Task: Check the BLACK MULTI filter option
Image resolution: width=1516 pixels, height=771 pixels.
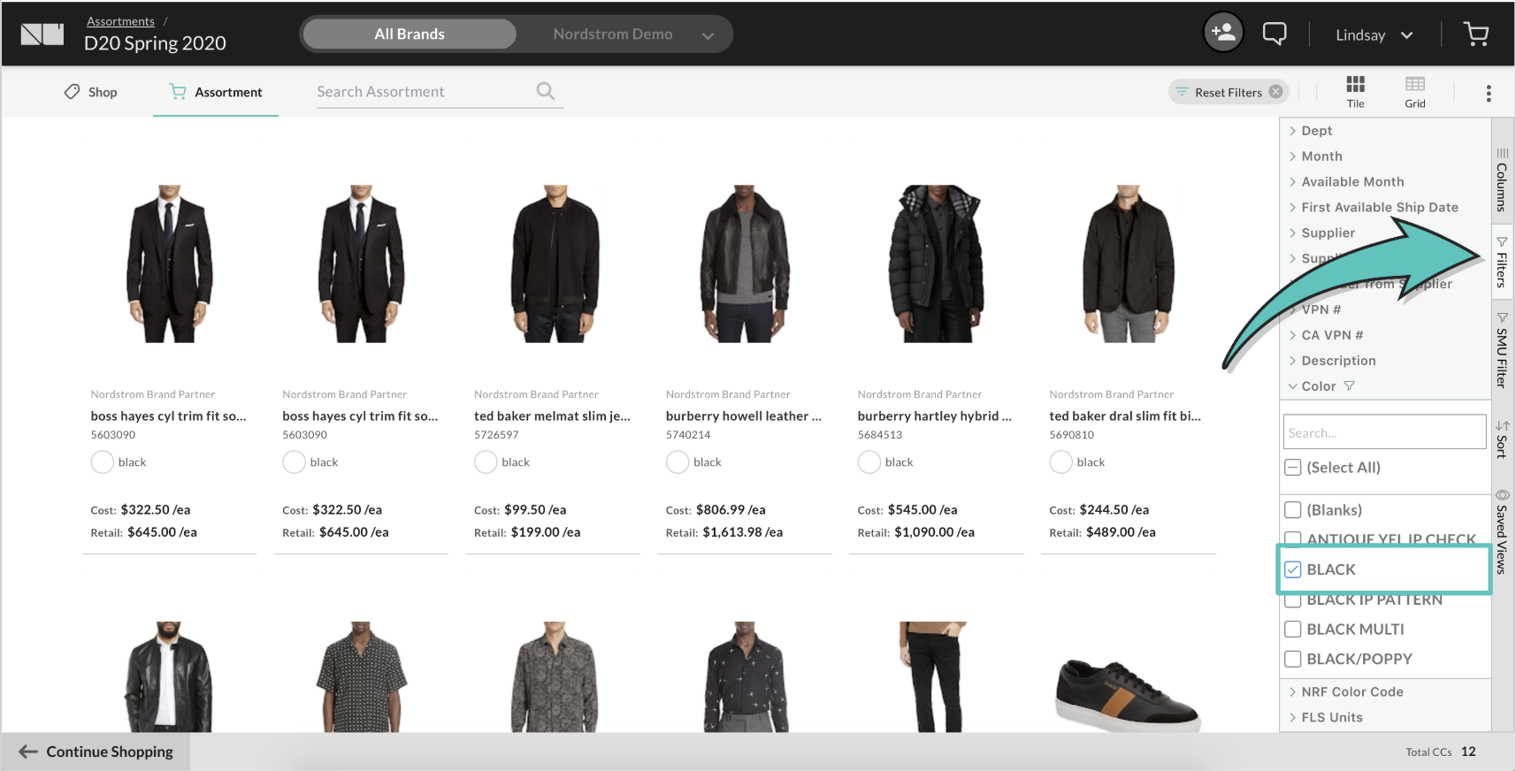Action: coord(1293,630)
